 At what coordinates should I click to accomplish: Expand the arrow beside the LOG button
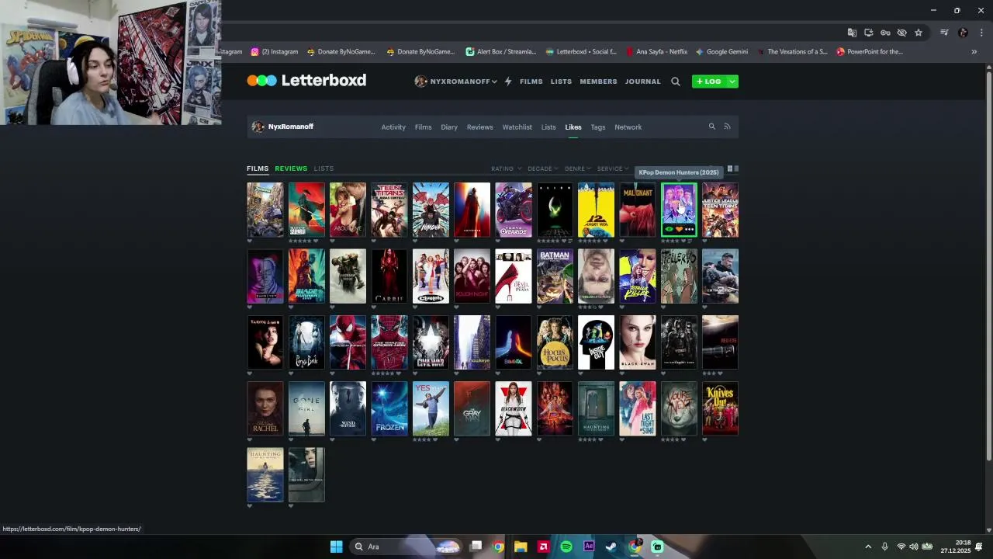(732, 82)
